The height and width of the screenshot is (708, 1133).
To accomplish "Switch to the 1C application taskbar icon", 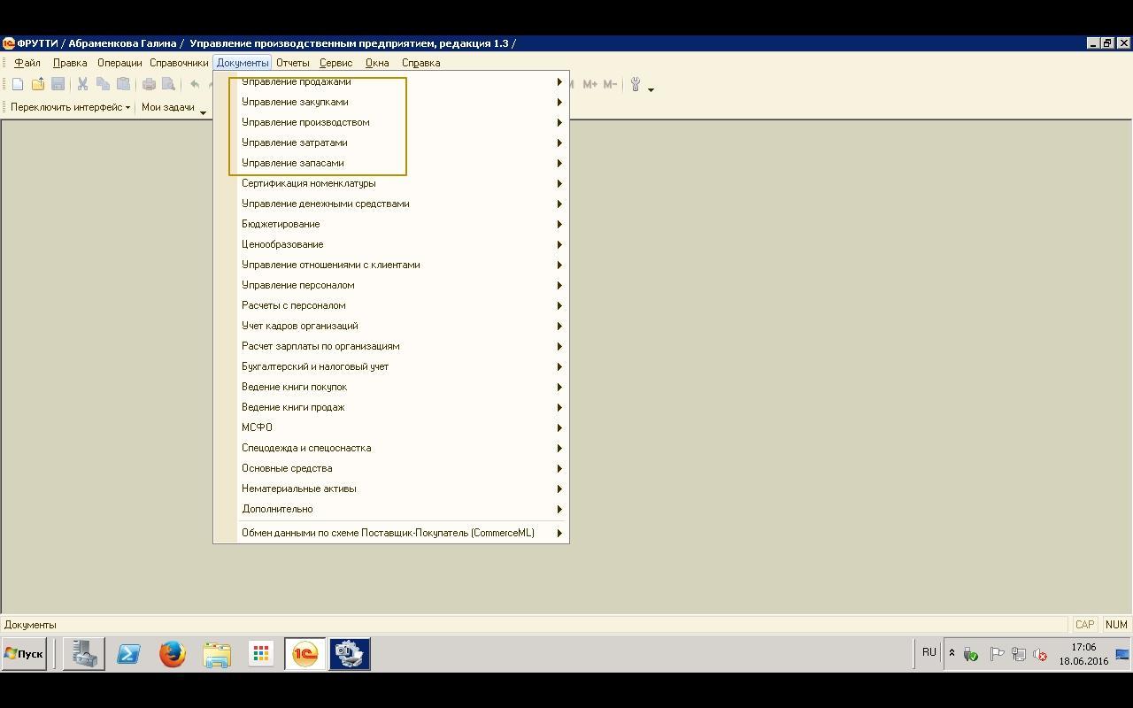I will coord(305,654).
